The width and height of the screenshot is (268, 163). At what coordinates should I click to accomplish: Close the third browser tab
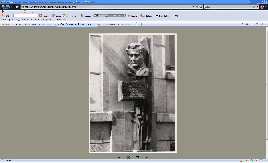(135, 24)
